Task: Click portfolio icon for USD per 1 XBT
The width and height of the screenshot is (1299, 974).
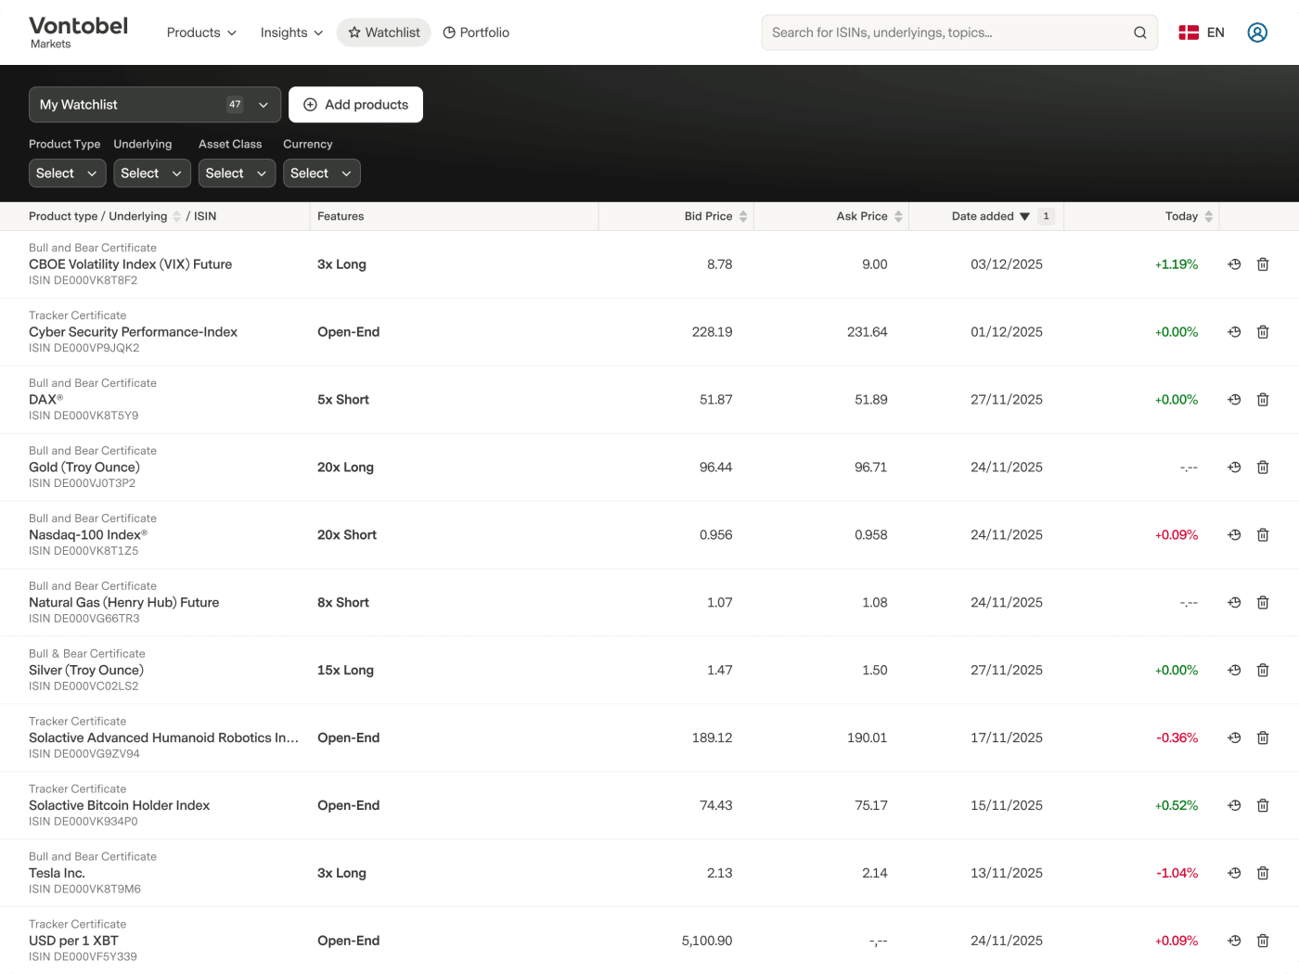Action: [x=1234, y=942]
